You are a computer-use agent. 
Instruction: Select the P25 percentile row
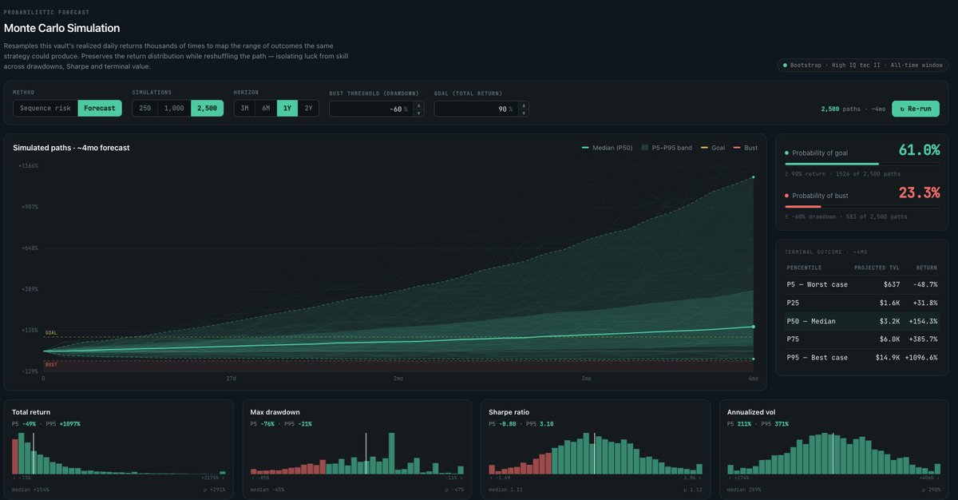coord(862,303)
